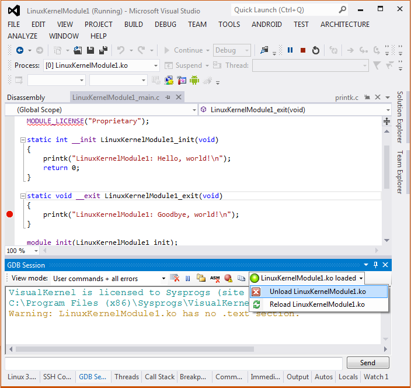The image size is (411, 388).
Task: Click the ASM icon in GDB Session
Action: click(x=215, y=279)
